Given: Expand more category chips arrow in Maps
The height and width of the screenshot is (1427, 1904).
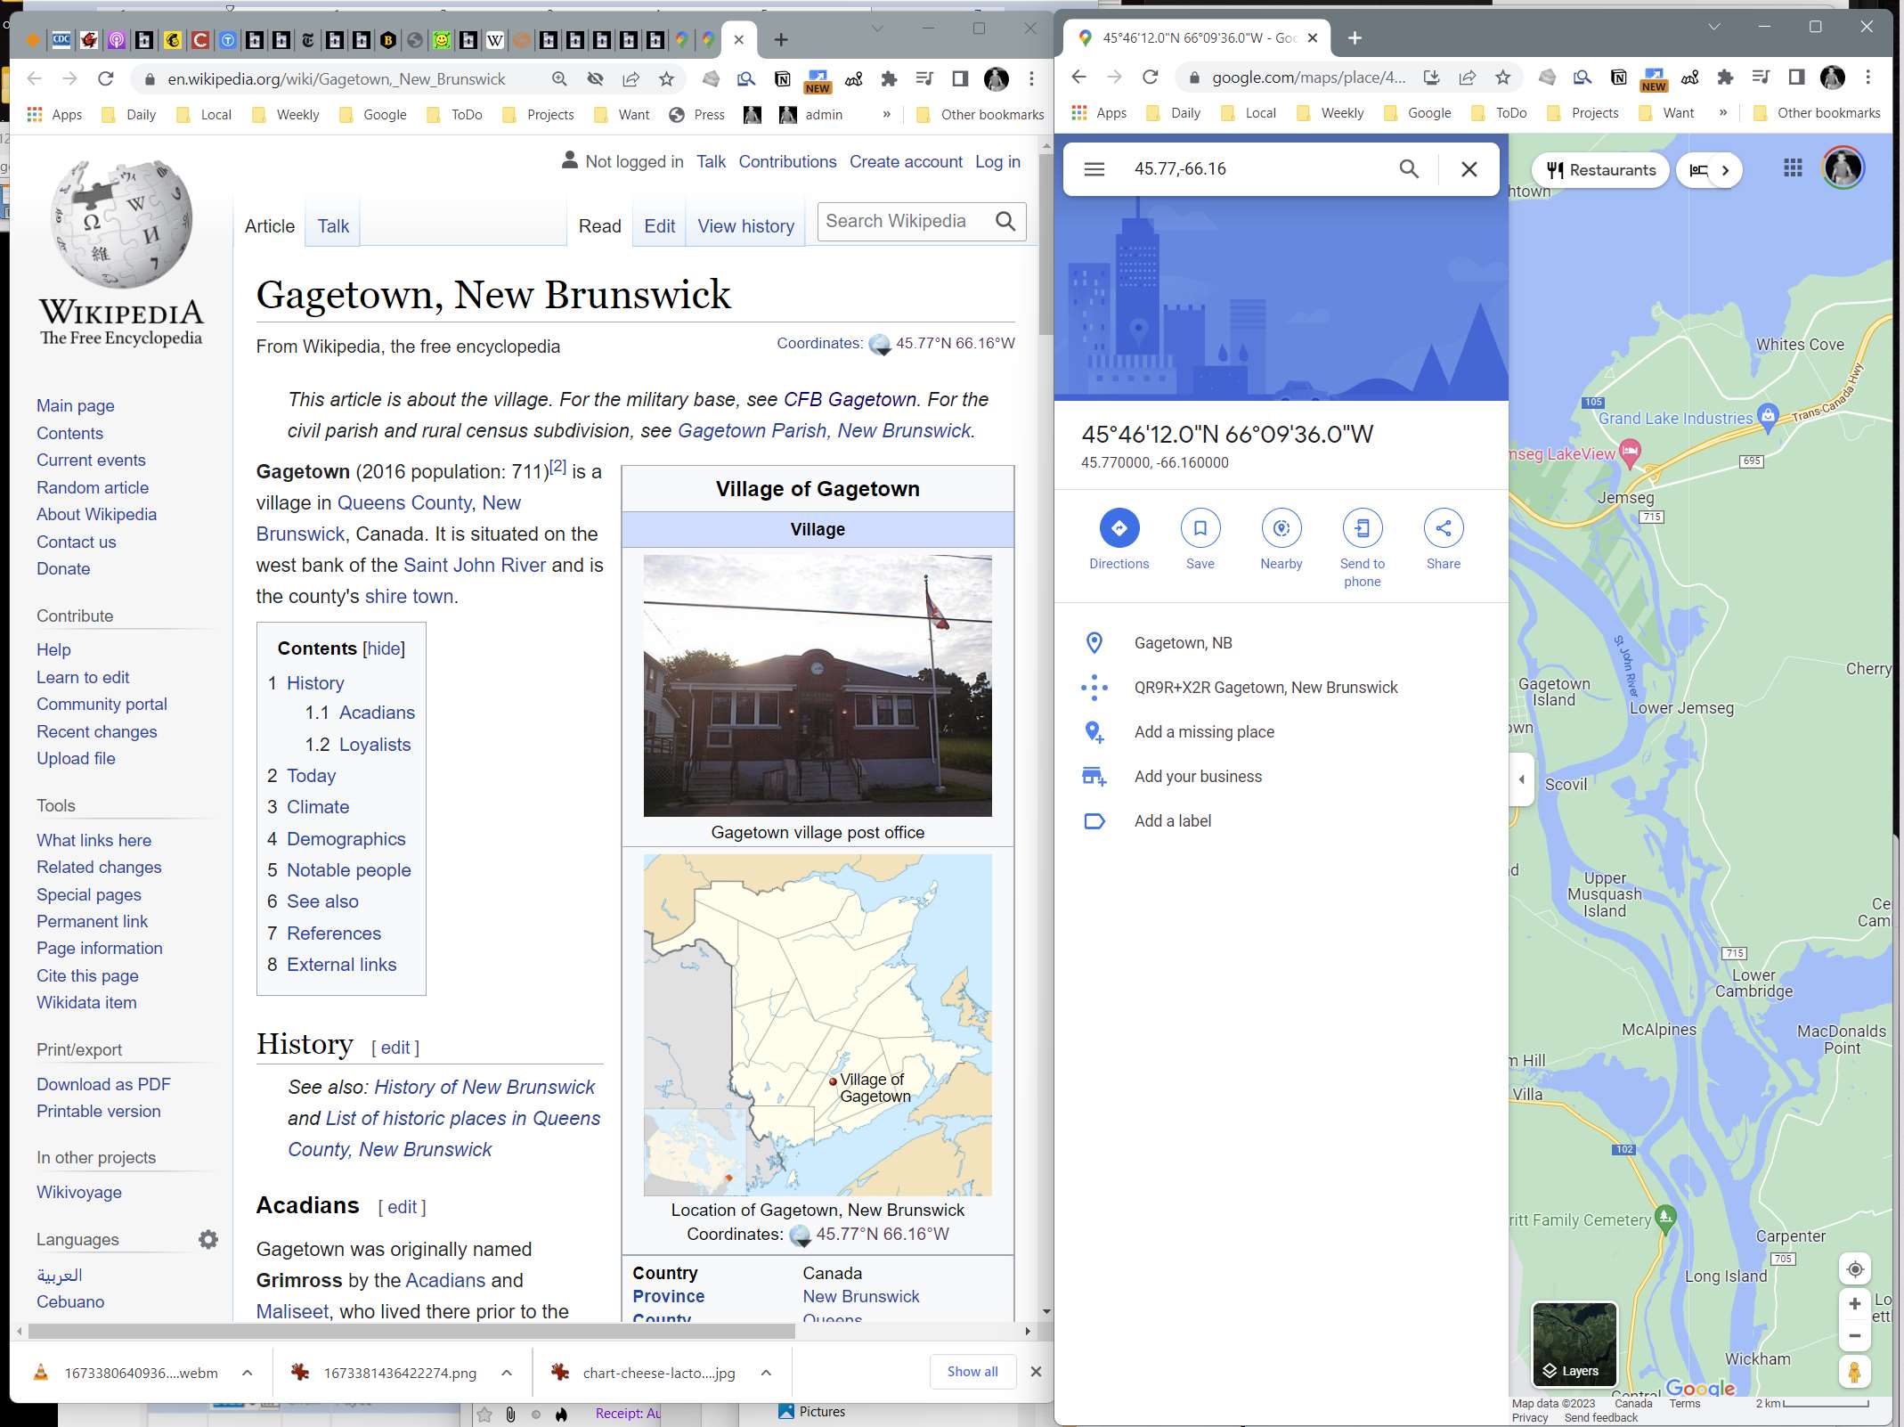Looking at the screenshot, I should point(1725,170).
